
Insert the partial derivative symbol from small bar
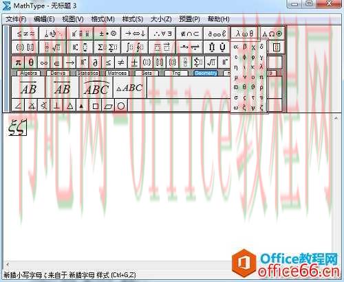[x=96, y=62]
